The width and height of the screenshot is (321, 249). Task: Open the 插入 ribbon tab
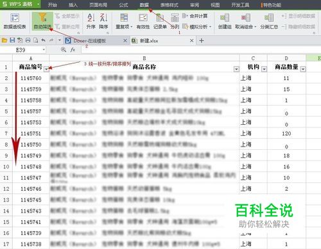click(x=73, y=4)
